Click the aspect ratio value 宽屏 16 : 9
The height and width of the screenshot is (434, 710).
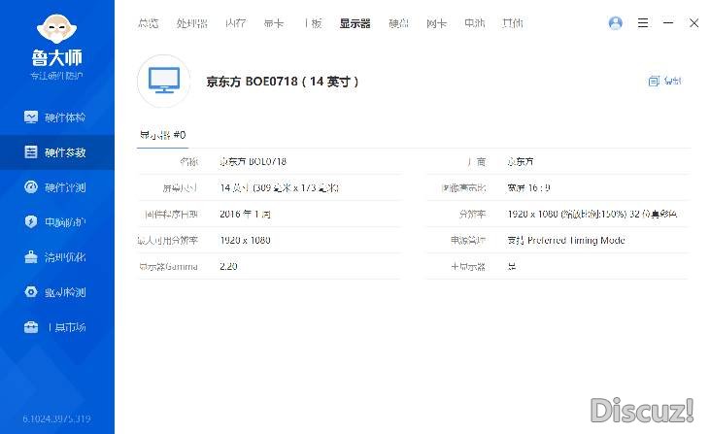529,187
